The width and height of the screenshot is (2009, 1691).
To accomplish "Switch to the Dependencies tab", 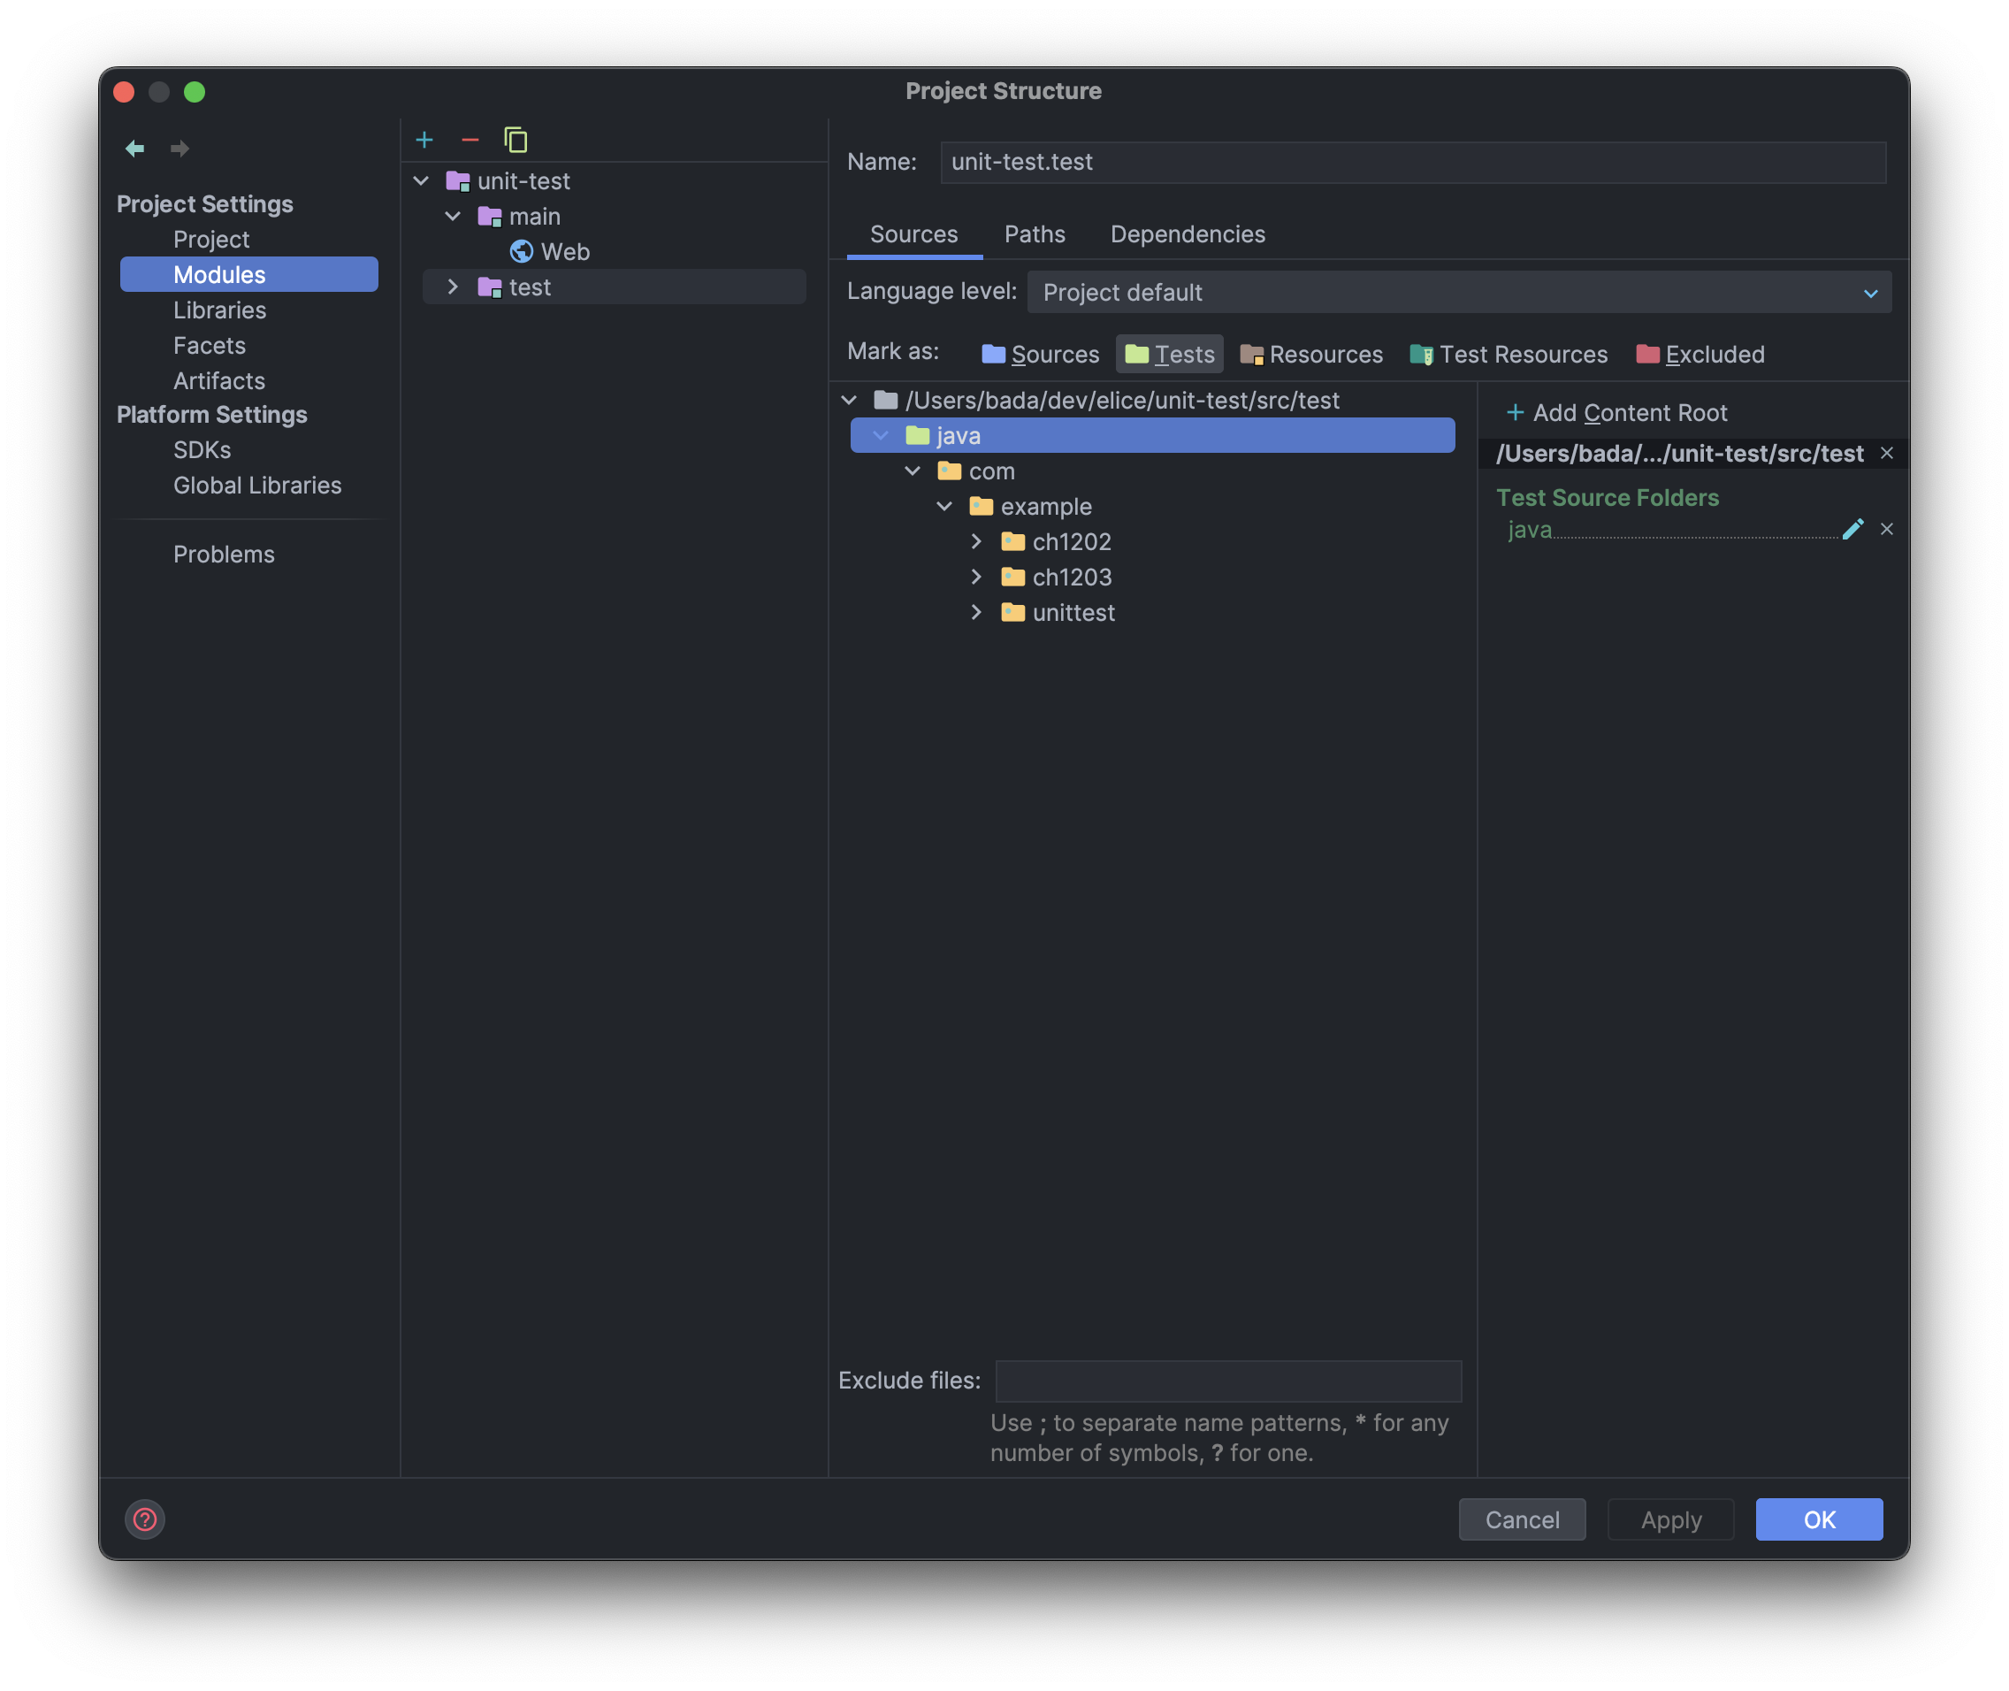I will point(1187,235).
